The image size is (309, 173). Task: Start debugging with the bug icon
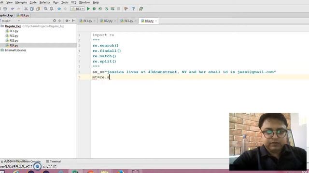tap(94, 9)
